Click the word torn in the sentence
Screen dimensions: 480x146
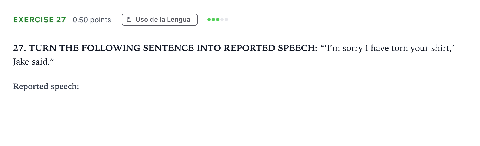point(400,48)
